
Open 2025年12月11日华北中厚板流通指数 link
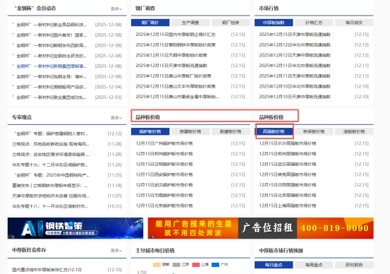tap(295, 66)
